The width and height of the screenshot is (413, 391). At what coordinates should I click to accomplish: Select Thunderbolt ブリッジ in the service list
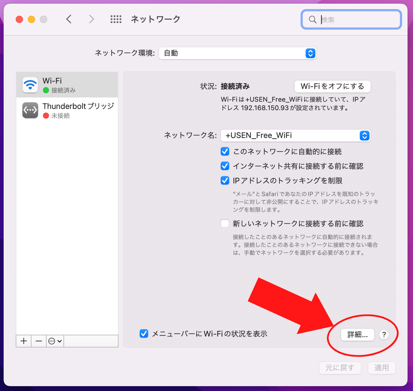78,106
